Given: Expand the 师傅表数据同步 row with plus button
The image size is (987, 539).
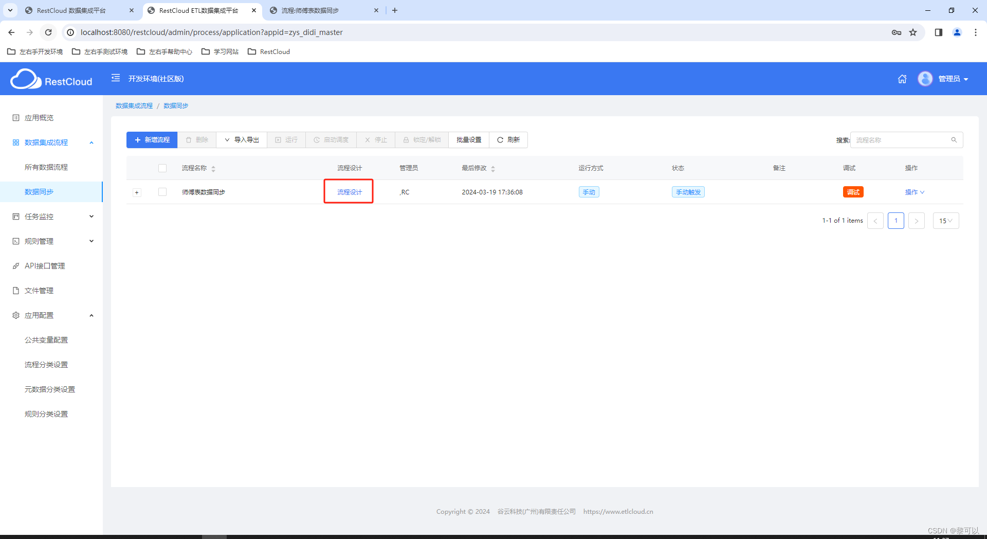Looking at the screenshot, I should click(x=137, y=192).
